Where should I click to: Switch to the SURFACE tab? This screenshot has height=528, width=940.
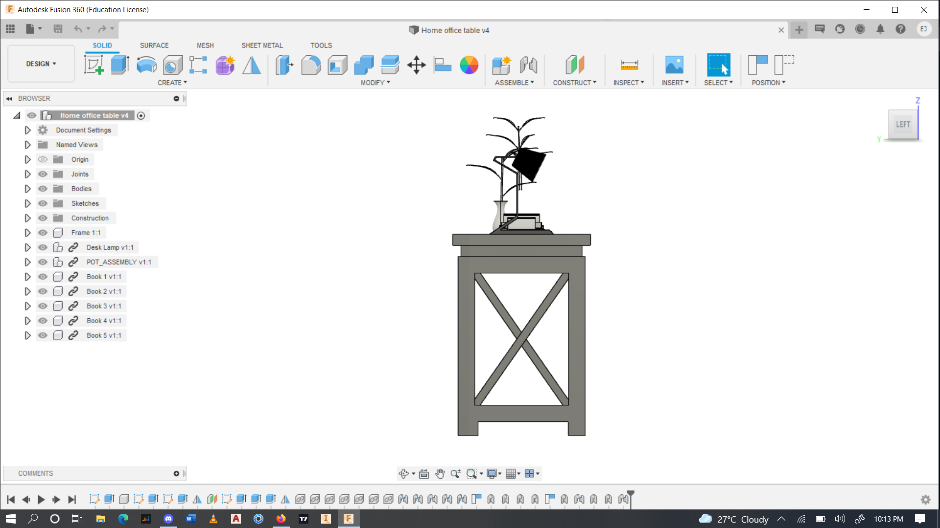pos(154,45)
